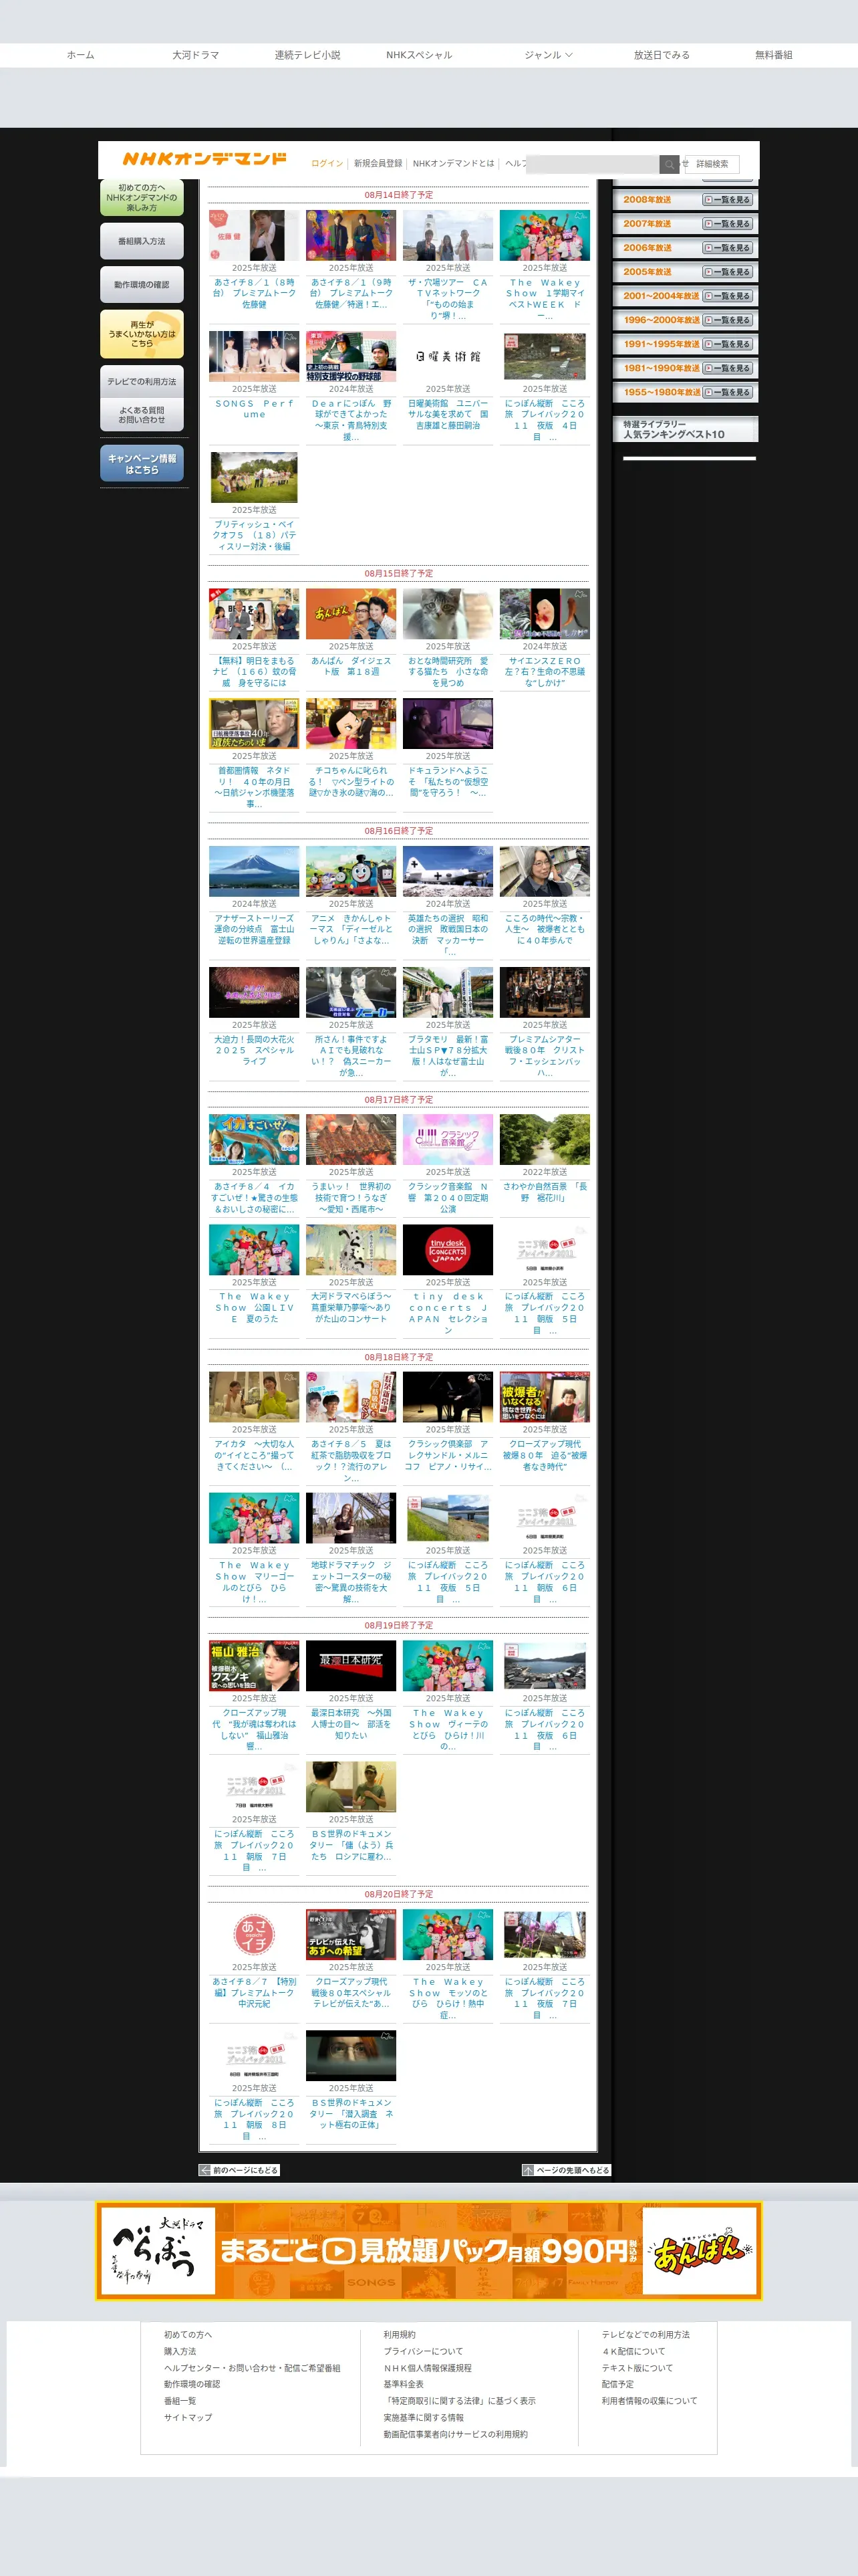Click the back arrow icon beside 前のページにもどる
858x2576 pixels.
click(x=204, y=2170)
